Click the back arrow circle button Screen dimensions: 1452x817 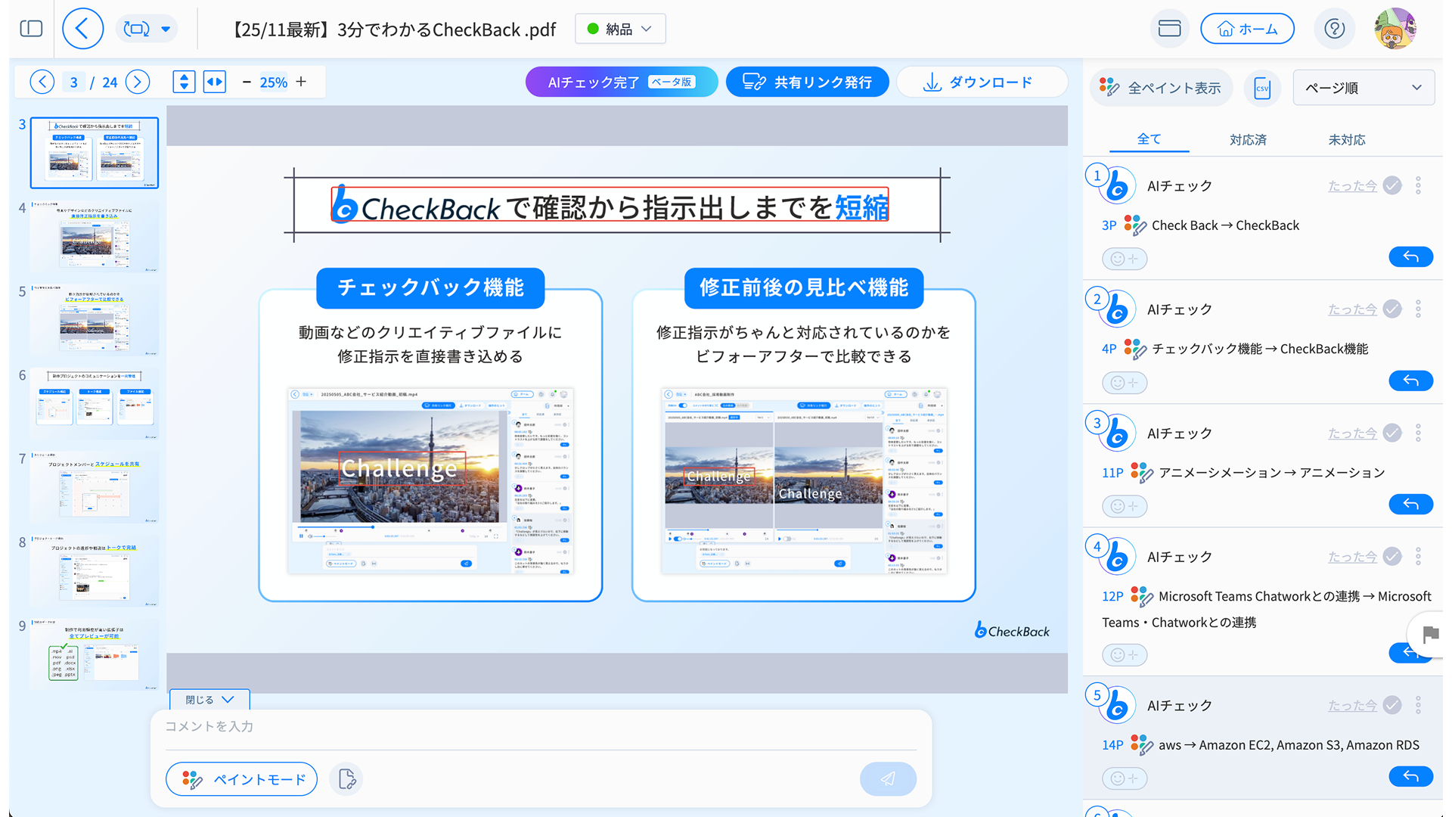(82, 29)
